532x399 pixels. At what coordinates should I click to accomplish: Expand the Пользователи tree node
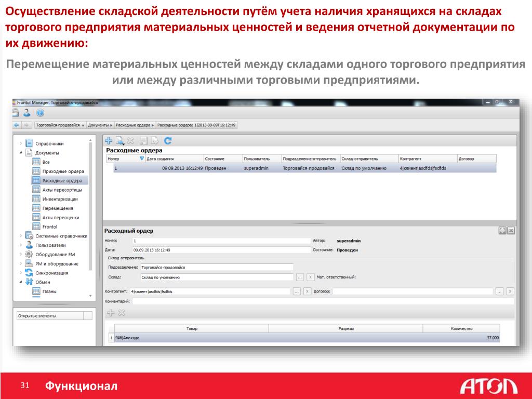[x=21, y=245]
